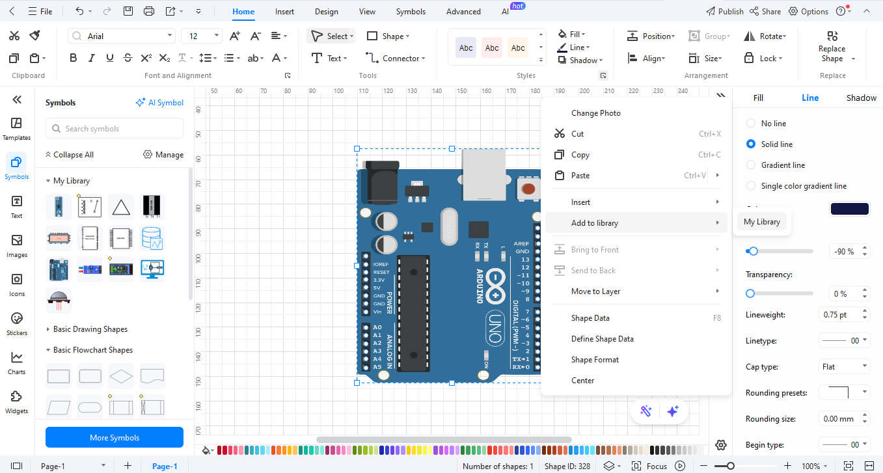Toggle Bold formatting

pyautogui.click(x=74, y=58)
